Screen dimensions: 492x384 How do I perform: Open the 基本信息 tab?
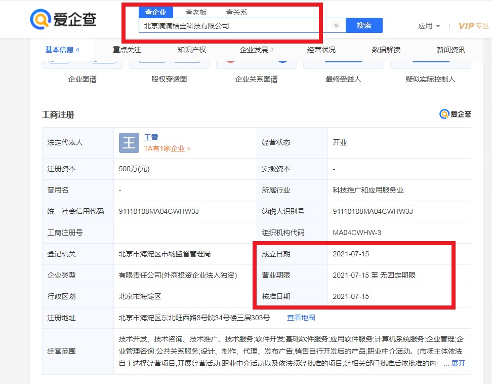pyautogui.click(x=62, y=50)
